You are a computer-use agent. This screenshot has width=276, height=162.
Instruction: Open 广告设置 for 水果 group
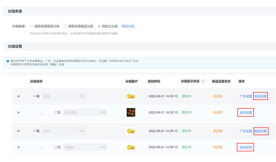click(246, 131)
